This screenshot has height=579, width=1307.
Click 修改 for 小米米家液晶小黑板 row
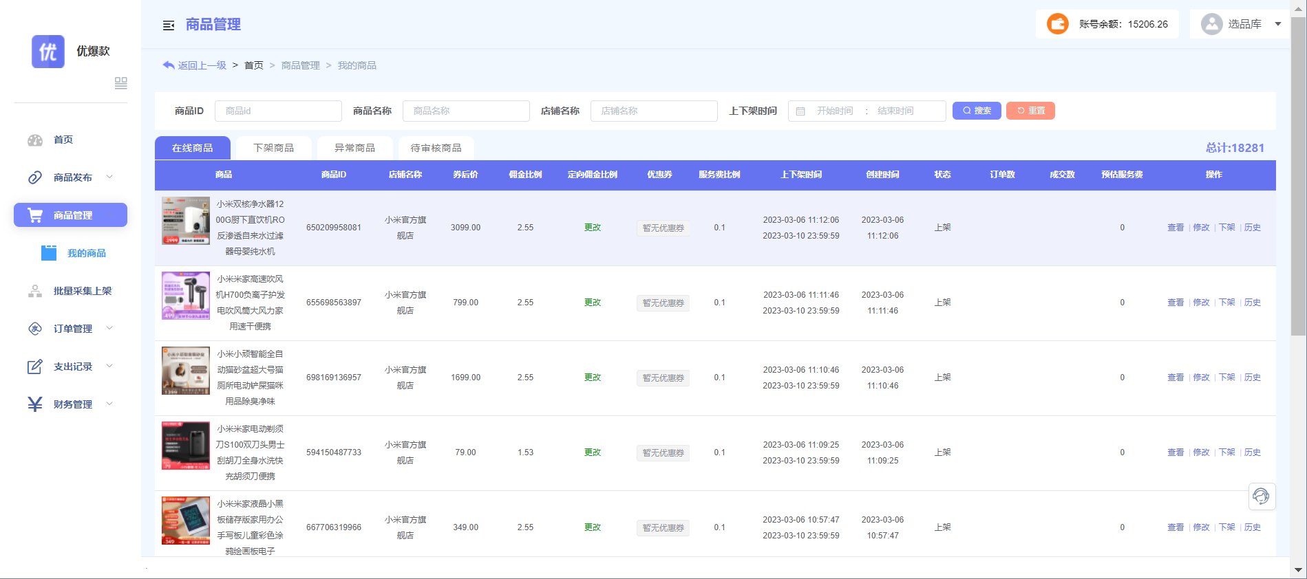pos(1201,527)
